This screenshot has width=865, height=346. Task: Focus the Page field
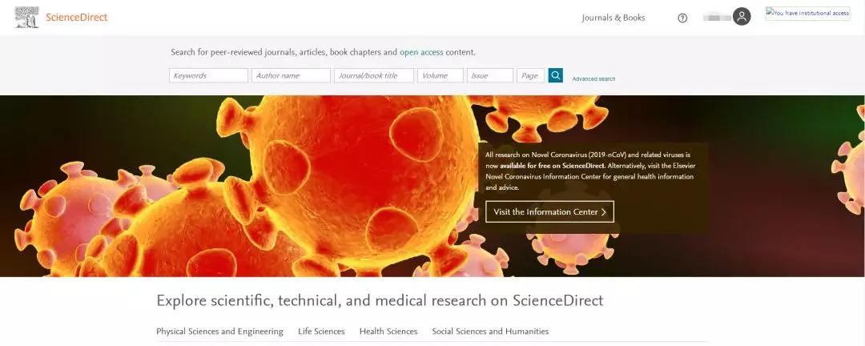[531, 75]
